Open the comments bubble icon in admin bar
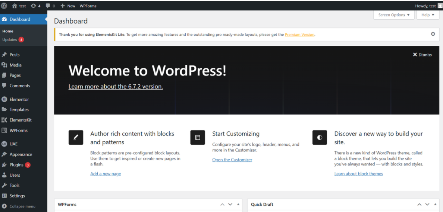Viewport: 443px width, 212px height. click(48, 6)
